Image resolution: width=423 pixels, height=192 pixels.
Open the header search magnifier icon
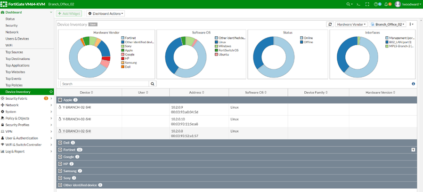click(349, 4)
